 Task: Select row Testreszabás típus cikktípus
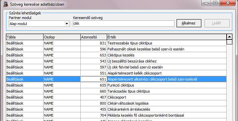(116, 43)
